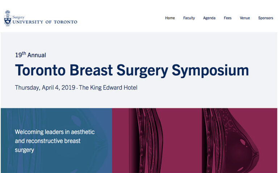Select Fees in the navigation bar
This screenshot has width=278, height=173.
click(x=228, y=18)
